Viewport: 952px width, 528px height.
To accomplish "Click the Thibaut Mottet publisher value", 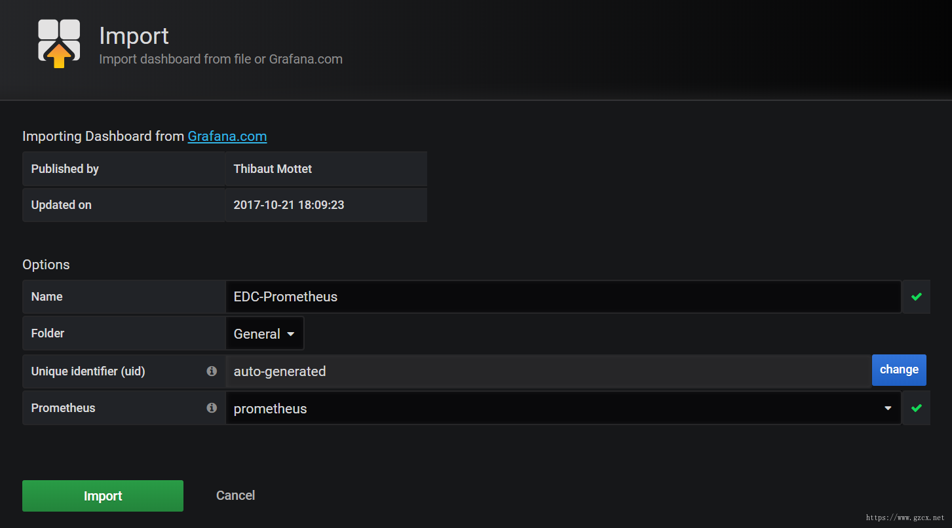I will click(273, 168).
